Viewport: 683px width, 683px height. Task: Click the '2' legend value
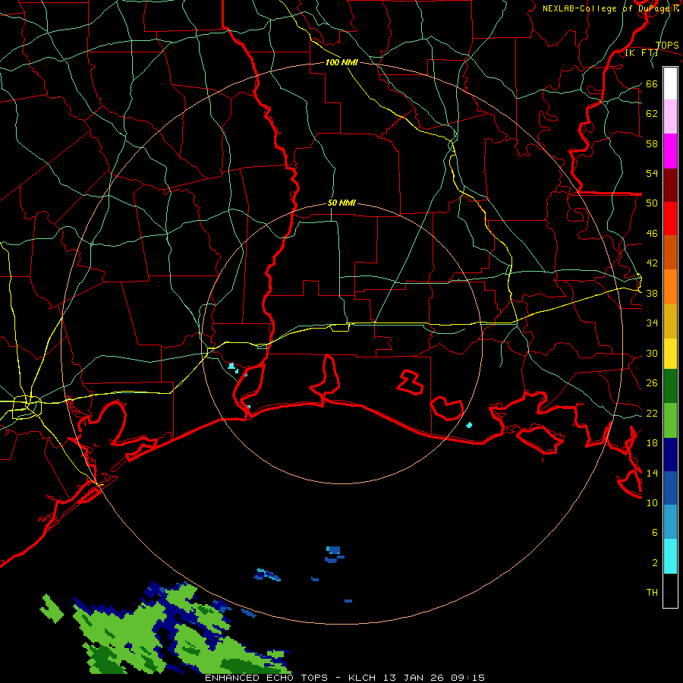pyautogui.click(x=655, y=563)
